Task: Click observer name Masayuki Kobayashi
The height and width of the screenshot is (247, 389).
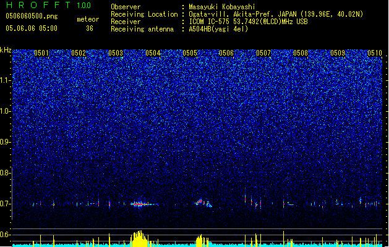Action: coord(222,7)
